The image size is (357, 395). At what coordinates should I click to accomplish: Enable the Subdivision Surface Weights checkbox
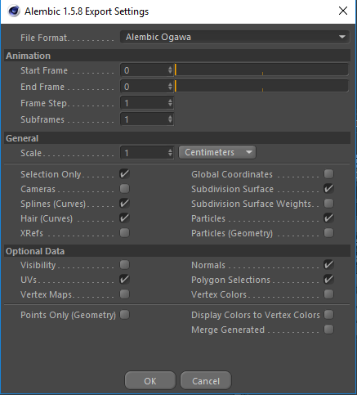coord(328,204)
